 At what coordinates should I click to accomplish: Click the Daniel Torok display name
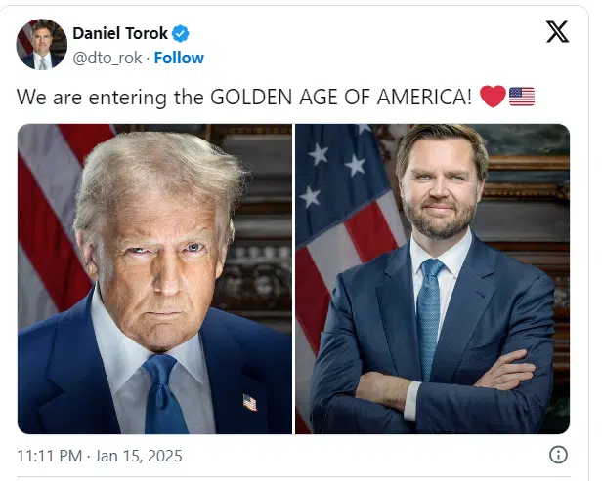[120, 34]
